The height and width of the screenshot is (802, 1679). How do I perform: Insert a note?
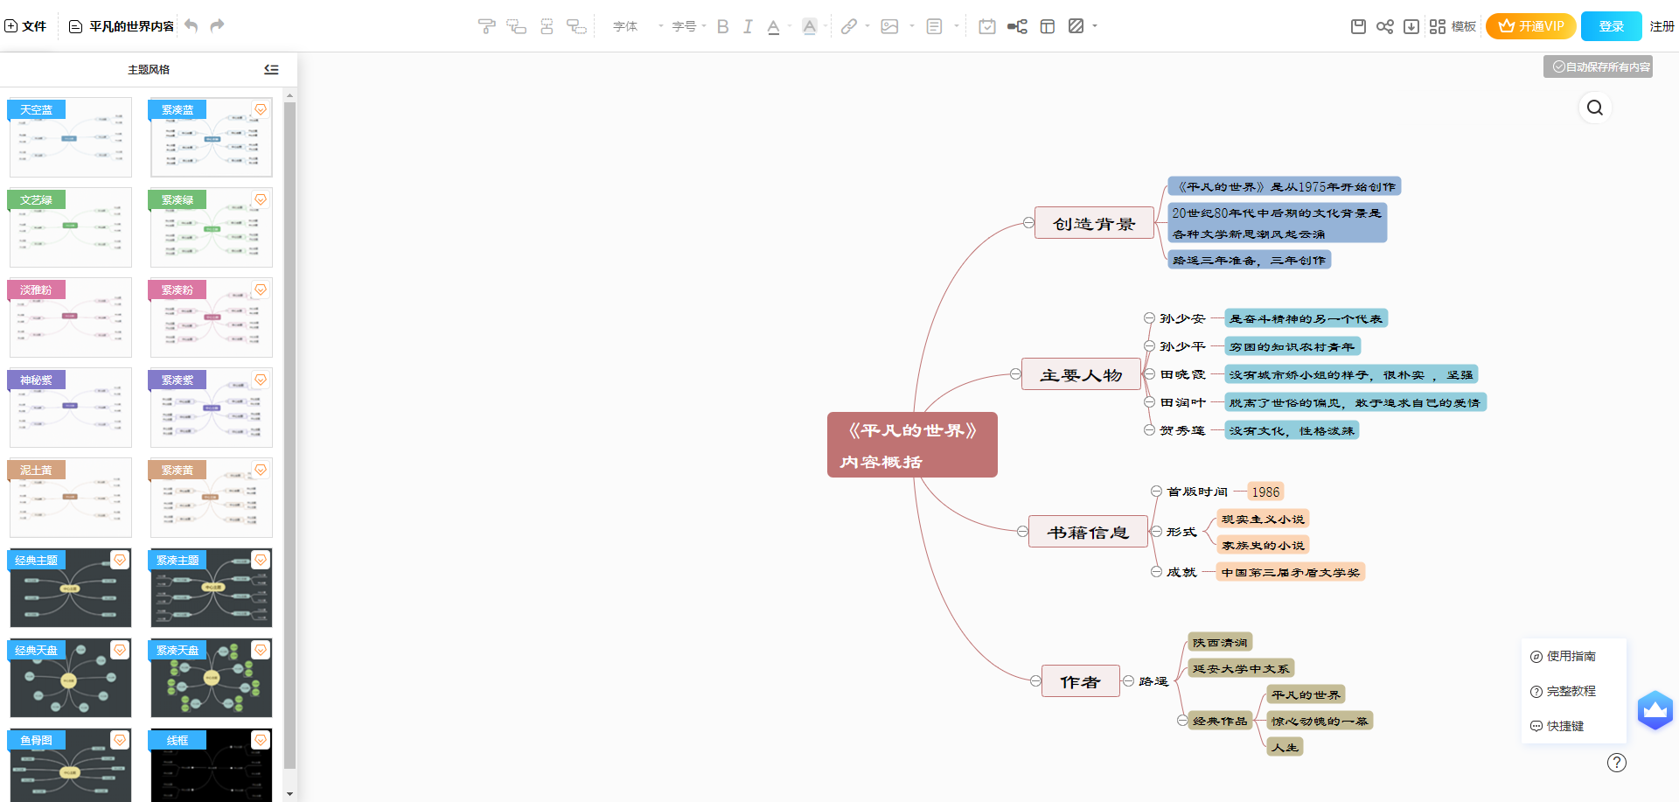click(934, 26)
